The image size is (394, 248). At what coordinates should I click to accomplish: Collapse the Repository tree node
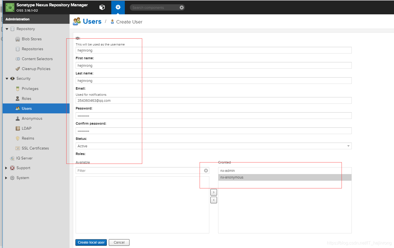(7, 29)
